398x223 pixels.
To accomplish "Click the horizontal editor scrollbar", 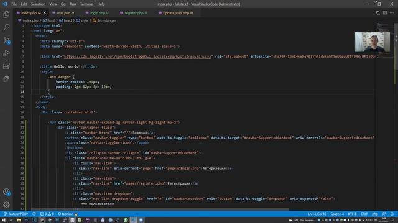I will (x=160, y=209).
